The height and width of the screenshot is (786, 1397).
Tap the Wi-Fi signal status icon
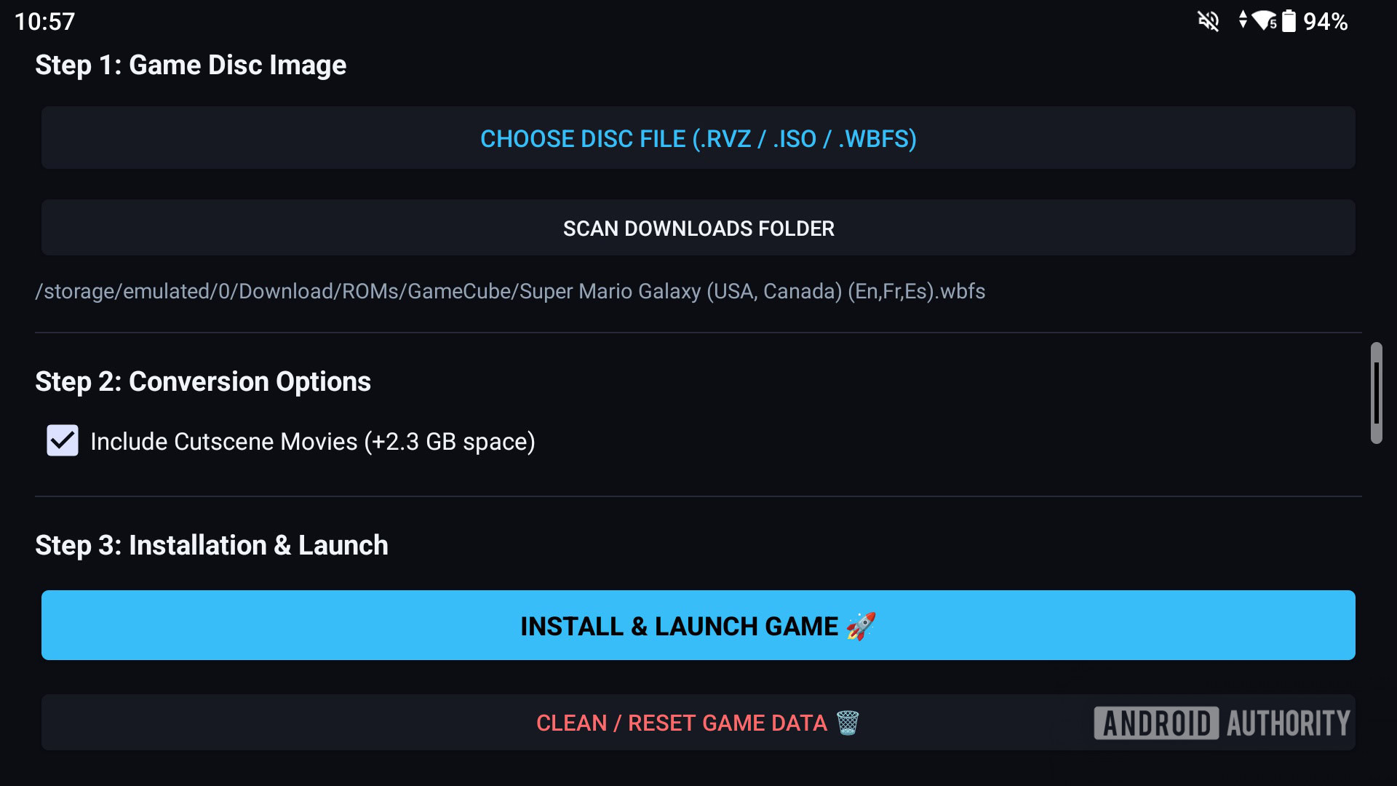(1265, 20)
